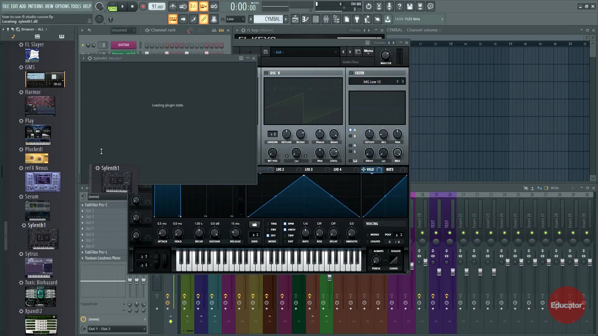Toggle the metronome icon

point(173,7)
